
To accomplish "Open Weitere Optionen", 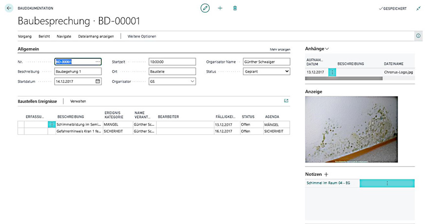I will pos(141,37).
